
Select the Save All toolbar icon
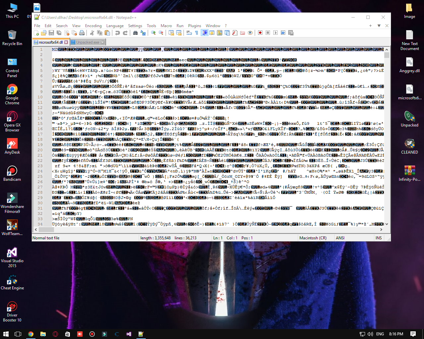(x=58, y=33)
